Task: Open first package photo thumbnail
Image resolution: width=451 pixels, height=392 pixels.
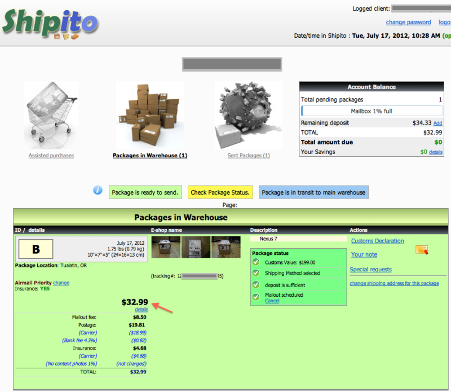Action: click(x=166, y=247)
